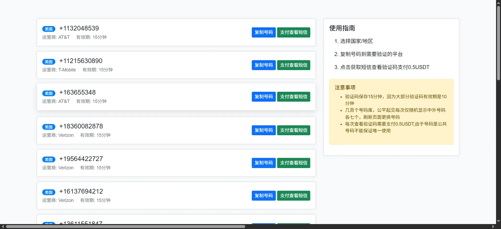Click the 美国 badge beside +11215630890
This screenshot has height=229, width=501.
[49, 62]
